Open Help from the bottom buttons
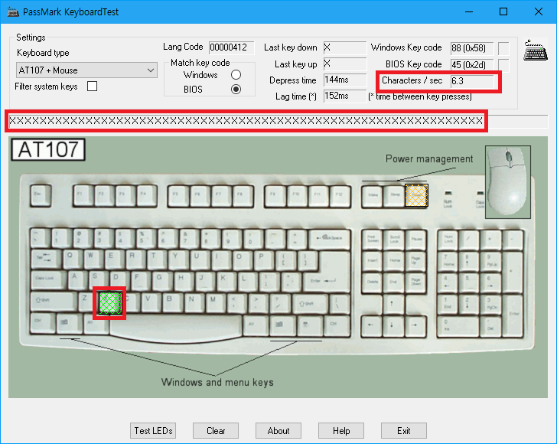The height and width of the screenshot is (444, 557). pos(341,431)
